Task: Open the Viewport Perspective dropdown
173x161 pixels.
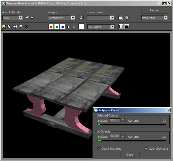Action: click(x=61, y=18)
